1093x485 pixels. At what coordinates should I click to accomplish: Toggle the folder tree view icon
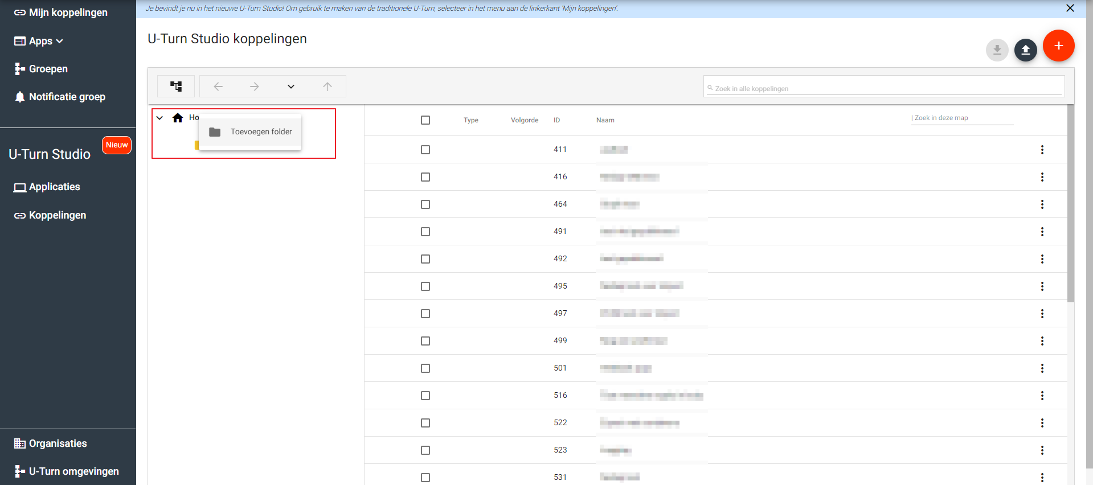[176, 87]
